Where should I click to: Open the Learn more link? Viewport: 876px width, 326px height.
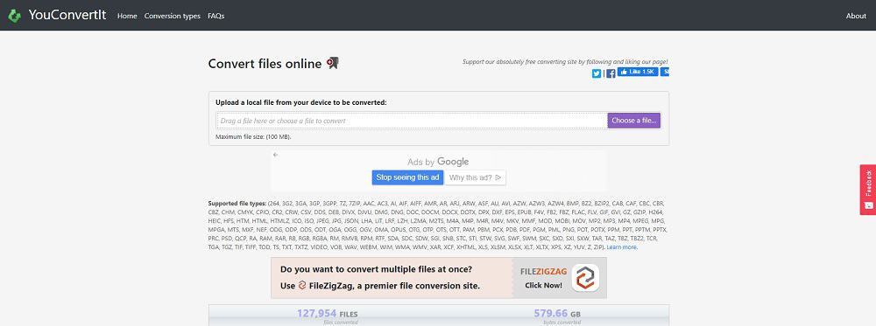click(622, 246)
